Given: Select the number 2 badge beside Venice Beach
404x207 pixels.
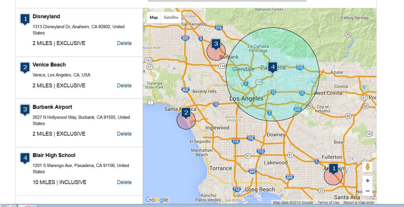Looking at the screenshot, I should (x=25, y=68).
